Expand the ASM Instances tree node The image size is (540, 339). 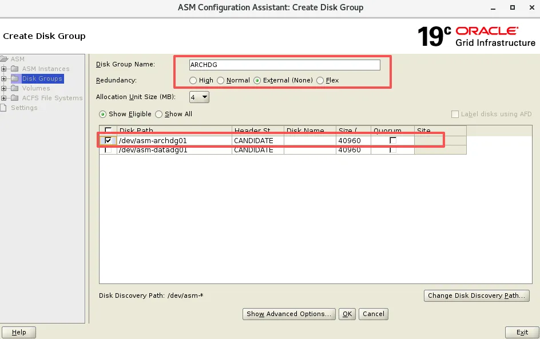point(3,69)
